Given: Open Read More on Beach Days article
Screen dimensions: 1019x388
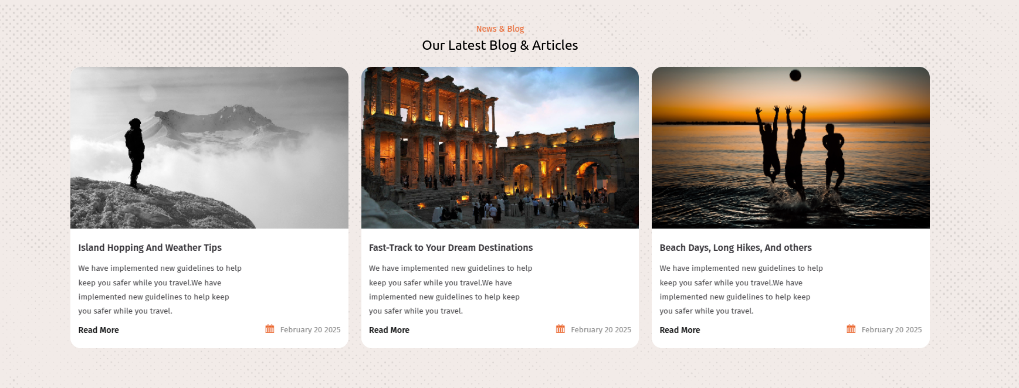Looking at the screenshot, I should click(x=680, y=330).
